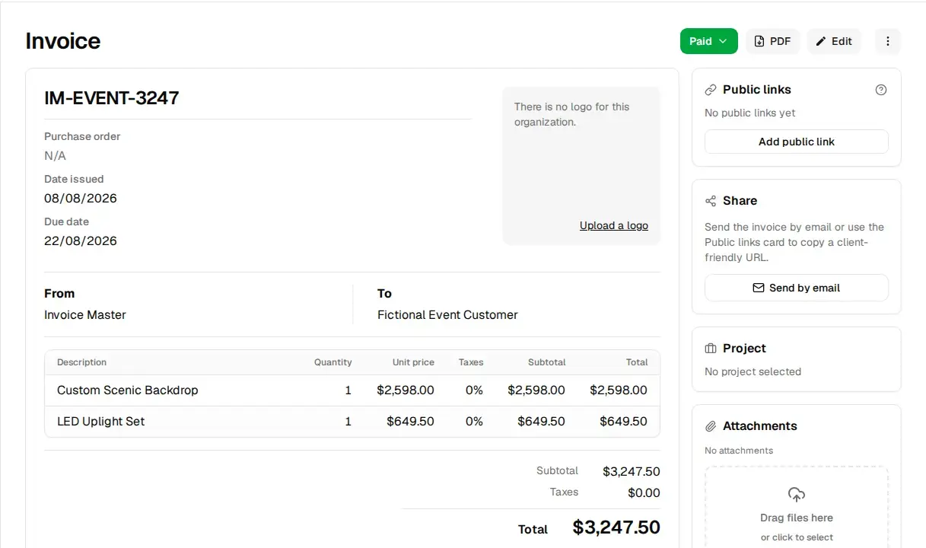The width and height of the screenshot is (926, 548).
Task: Add a public link
Action: pyautogui.click(x=797, y=142)
